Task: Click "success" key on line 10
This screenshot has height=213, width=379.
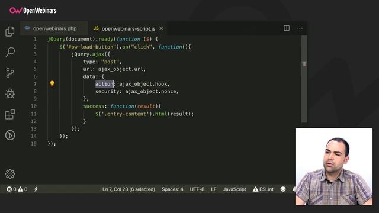Action: [94, 106]
